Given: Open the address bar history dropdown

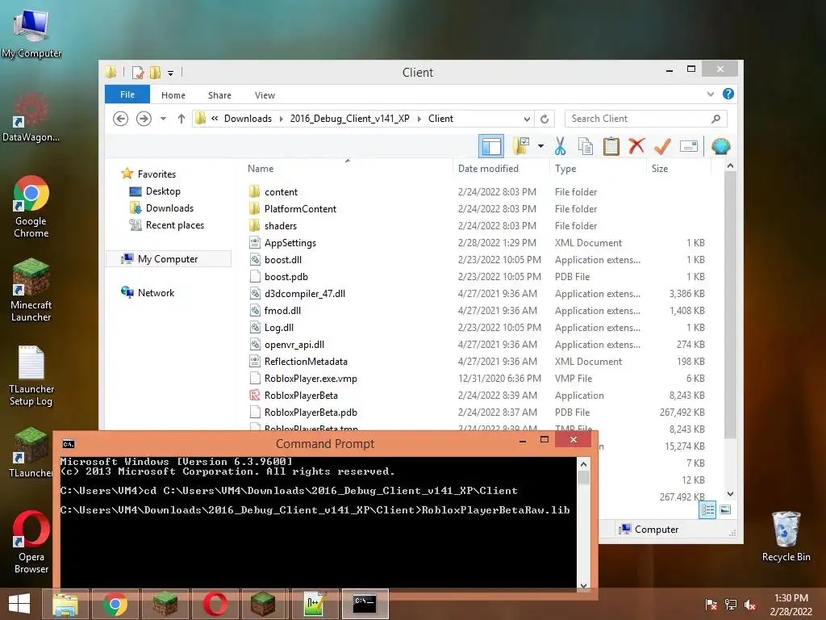Looking at the screenshot, I should pyautogui.click(x=527, y=119).
